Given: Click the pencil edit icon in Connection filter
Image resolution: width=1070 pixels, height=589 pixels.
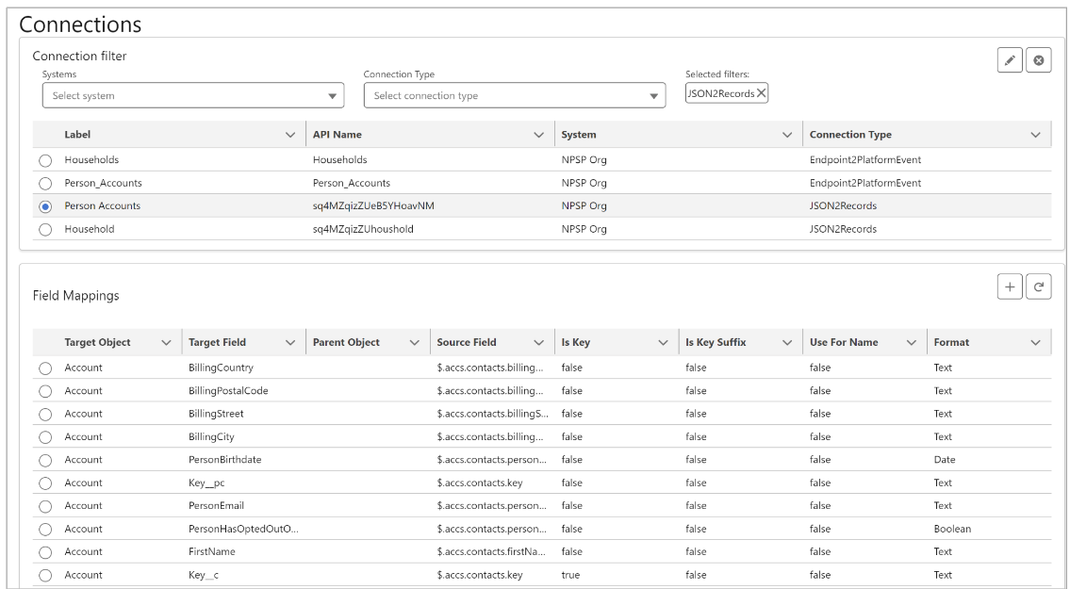Looking at the screenshot, I should (x=1011, y=60).
